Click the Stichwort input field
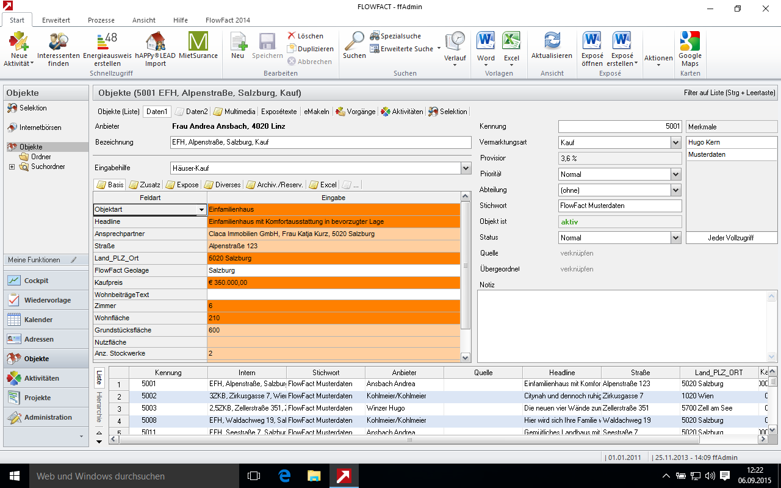The height and width of the screenshot is (488, 781). click(620, 206)
